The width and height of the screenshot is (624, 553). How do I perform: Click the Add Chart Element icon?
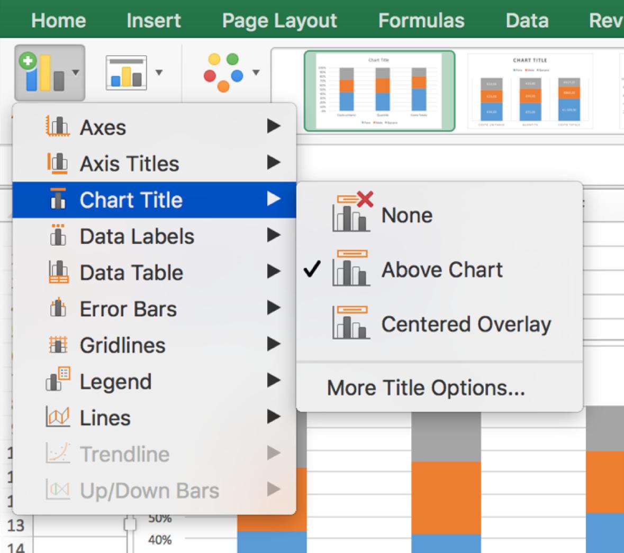43,72
